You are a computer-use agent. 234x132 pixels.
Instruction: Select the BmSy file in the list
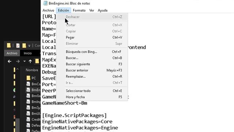point(33,107)
